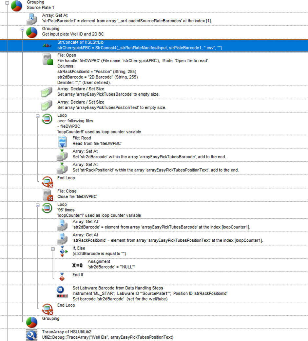This screenshot has width=308, height=341.
Task: Select the End If step
Action: 78,275
